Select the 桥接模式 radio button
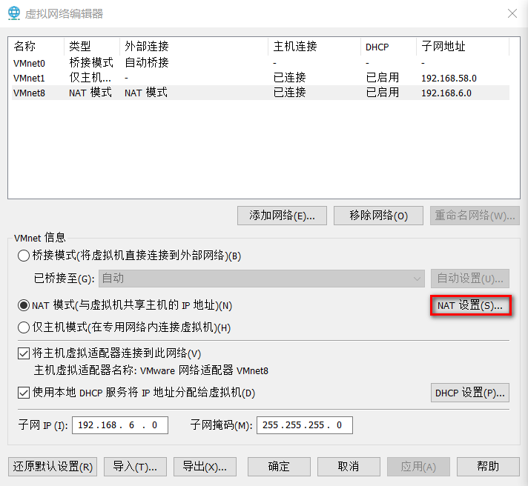Screen dimensions: 528x486 pyautogui.click(x=24, y=256)
